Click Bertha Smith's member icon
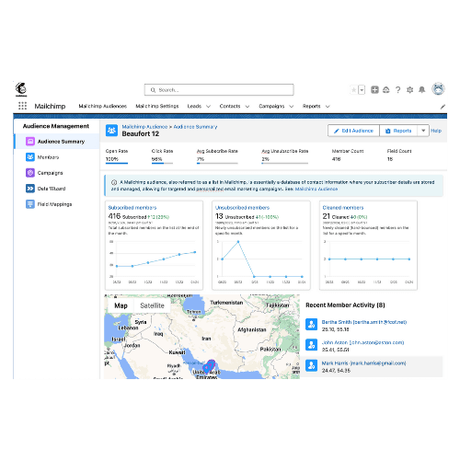 pyautogui.click(x=311, y=324)
